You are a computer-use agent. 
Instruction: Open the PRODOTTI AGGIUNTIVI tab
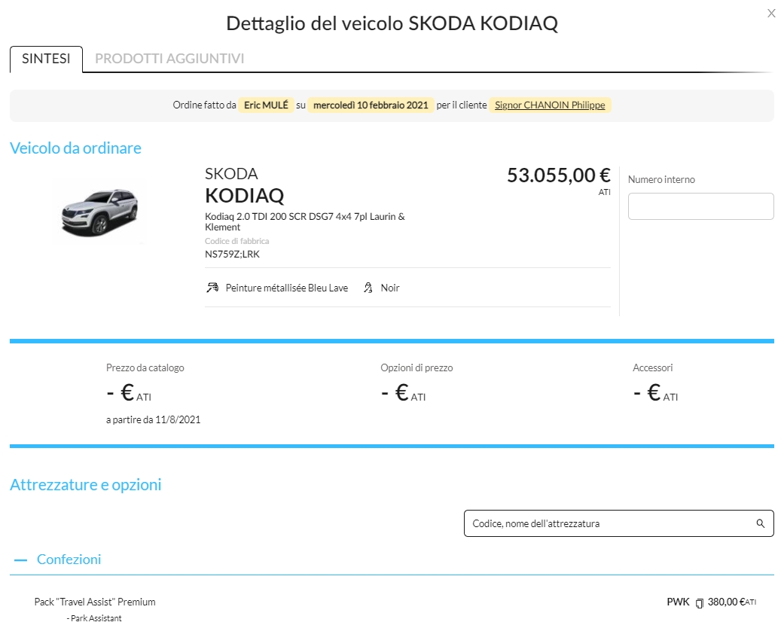coord(169,59)
